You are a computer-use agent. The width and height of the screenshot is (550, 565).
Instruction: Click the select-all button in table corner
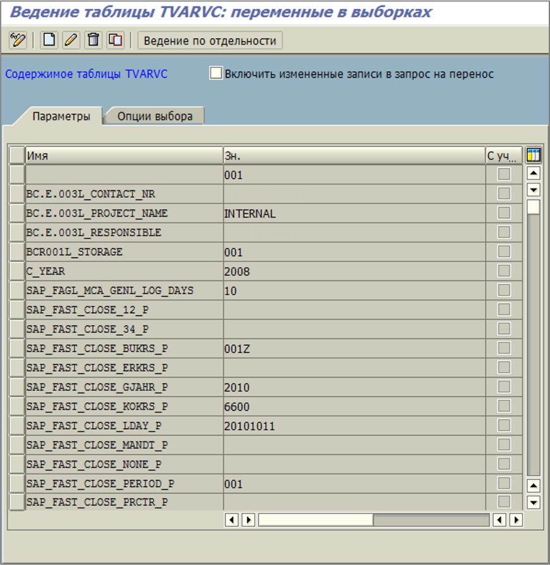coord(17,156)
